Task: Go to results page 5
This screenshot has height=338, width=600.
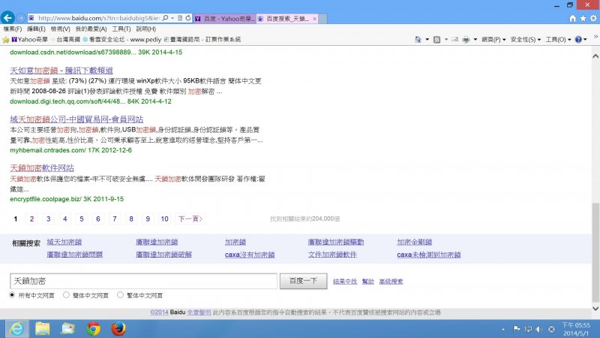Action: tap(82, 219)
